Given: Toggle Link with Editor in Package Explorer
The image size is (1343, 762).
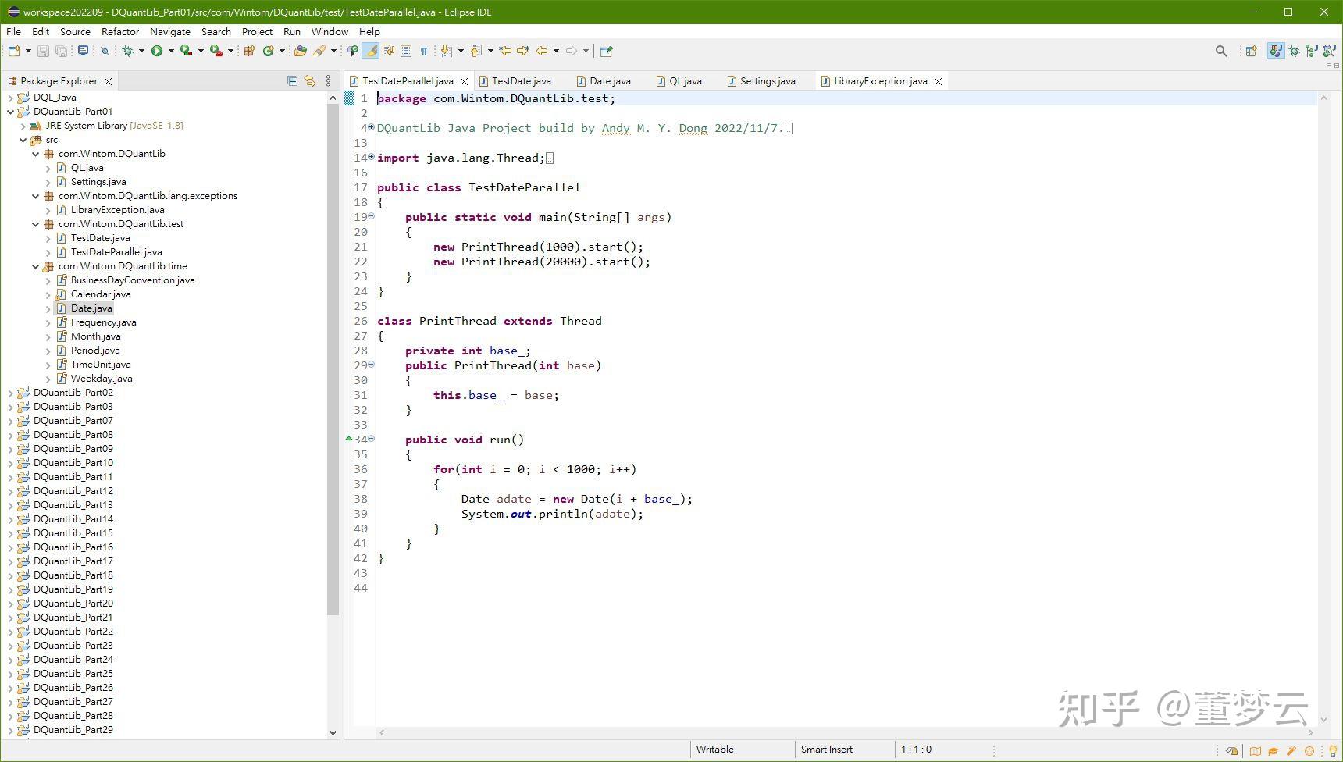Looking at the screenshot, I should click(x=309, y=80).
